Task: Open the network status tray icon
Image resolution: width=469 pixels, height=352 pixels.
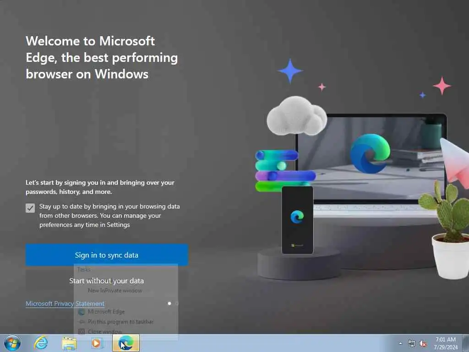Action: (412, 344)
